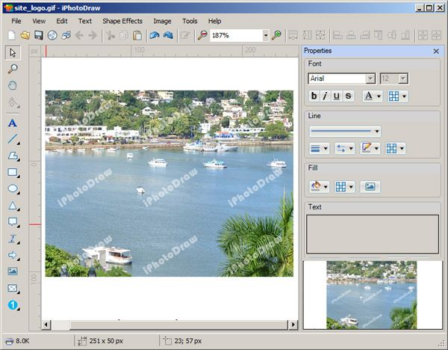Viewport: 448px width, 350px height.
Task: Select the Callout speech bubble tool
Action: (x=13, y=222)
